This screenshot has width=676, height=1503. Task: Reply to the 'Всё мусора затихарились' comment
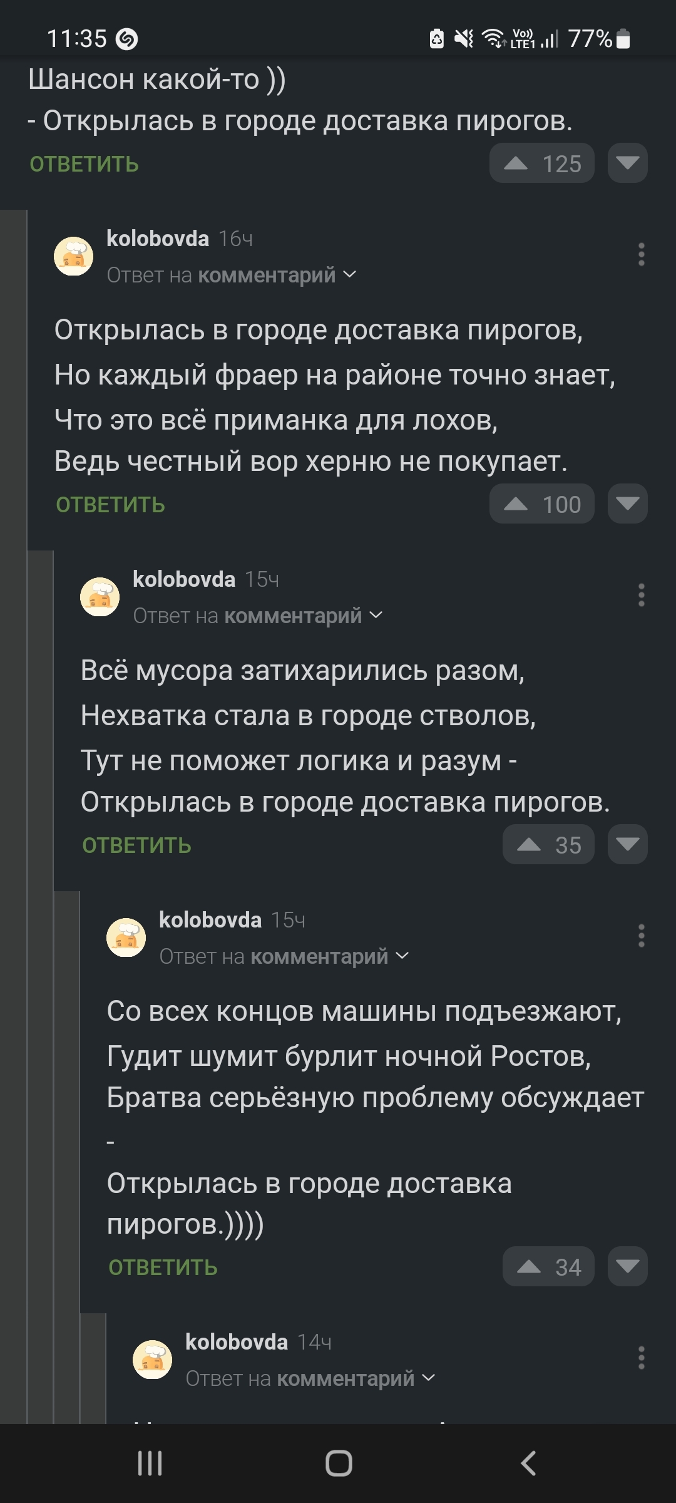click(136, 845)
